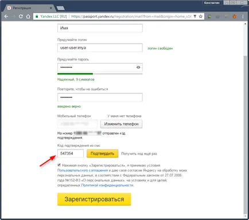Click the SMS code field 547354
This screenshot has width=249, height=220.
coord(71,154)
